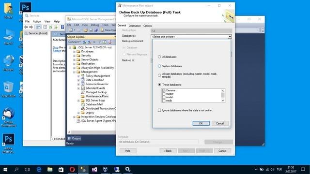Open the Tools menu in SSMS
Viewport: 310px width, 174px height.
pos(105,25)
